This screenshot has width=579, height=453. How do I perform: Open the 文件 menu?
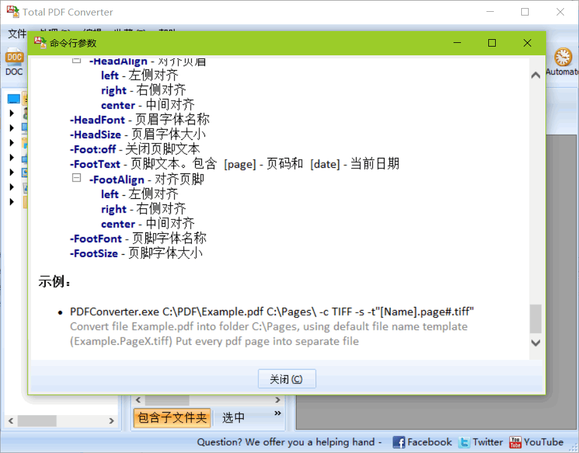point(17,34)
